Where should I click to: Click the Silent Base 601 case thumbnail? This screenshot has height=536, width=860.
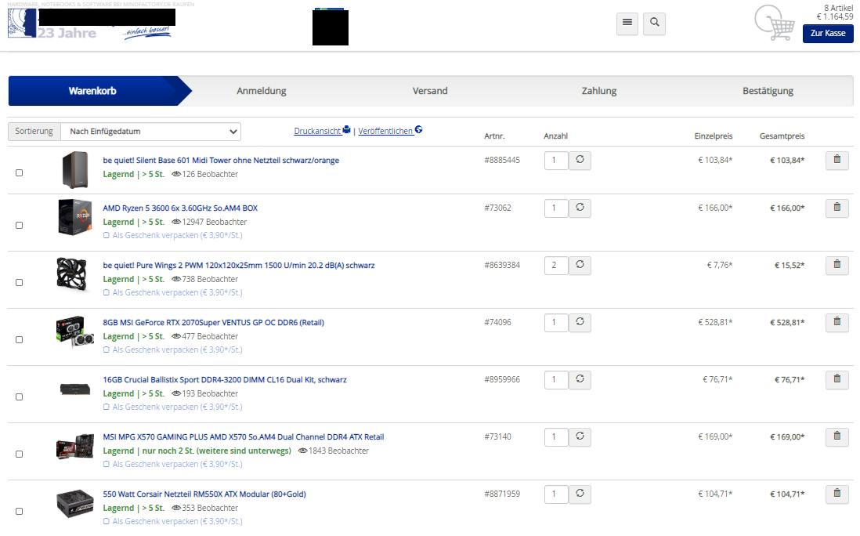[x=75, y=169]
